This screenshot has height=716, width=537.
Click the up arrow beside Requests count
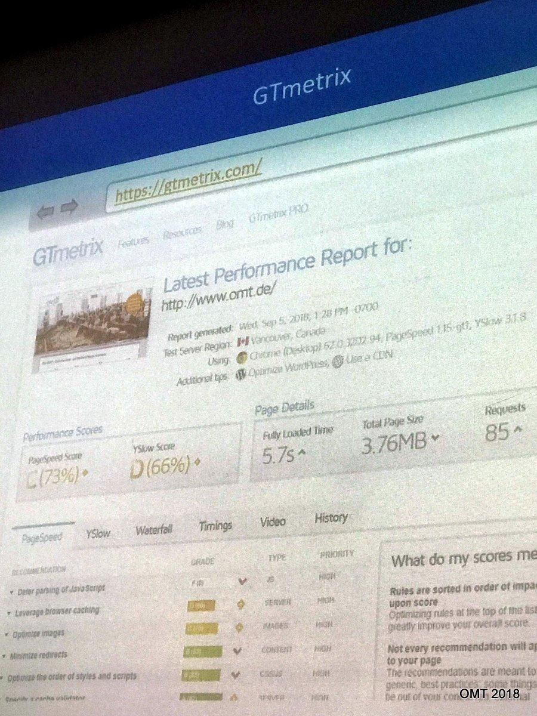pyautogui.click(x=517, y=428)
